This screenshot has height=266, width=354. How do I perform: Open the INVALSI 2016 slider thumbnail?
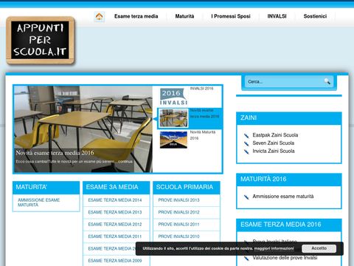173,97
